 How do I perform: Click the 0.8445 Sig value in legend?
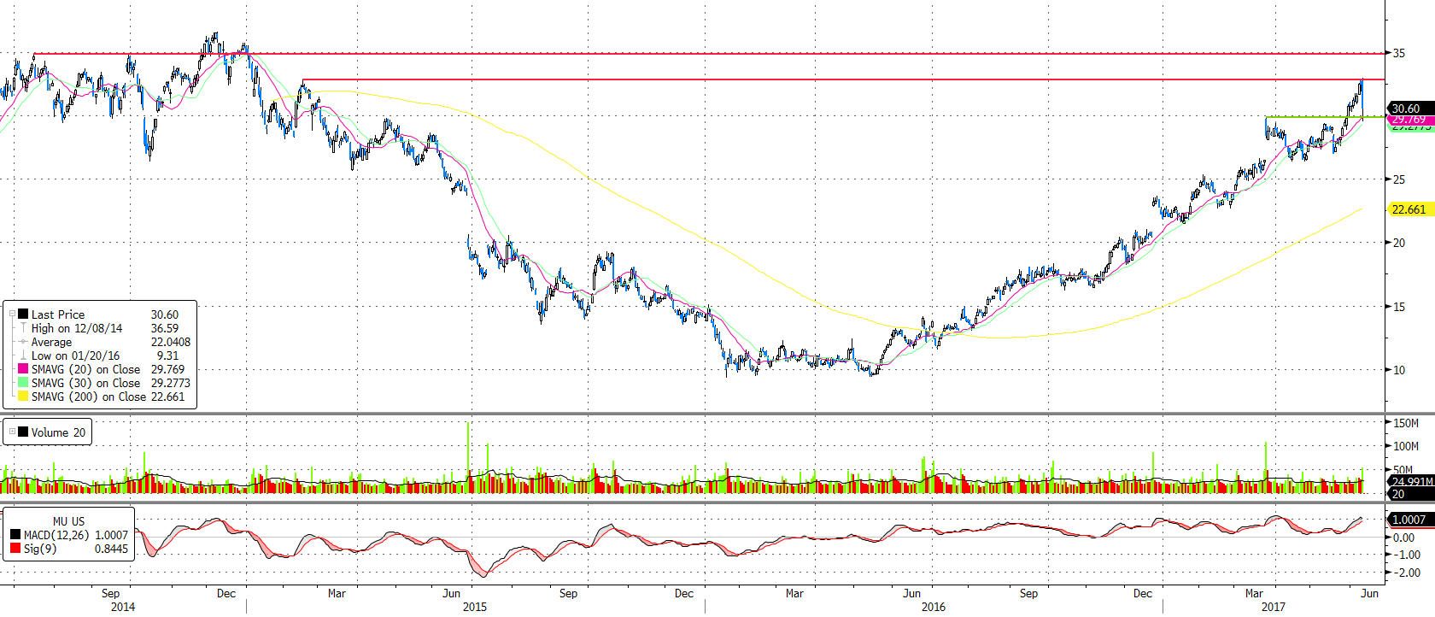pos(111,549)
